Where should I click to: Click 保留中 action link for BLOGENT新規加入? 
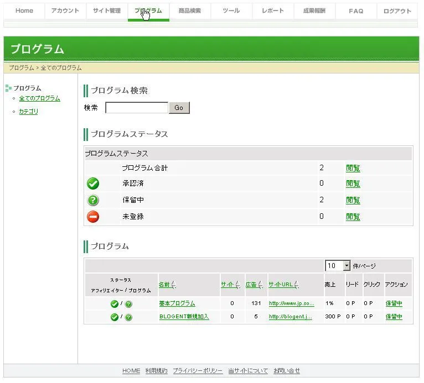pos(394,317)
